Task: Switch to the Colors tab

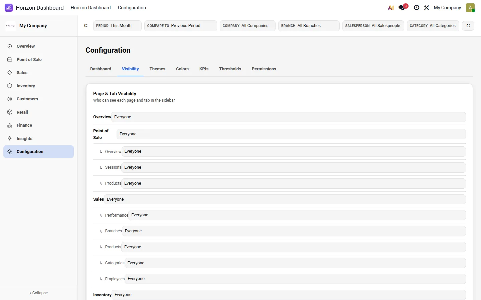Action: (182, 69)
